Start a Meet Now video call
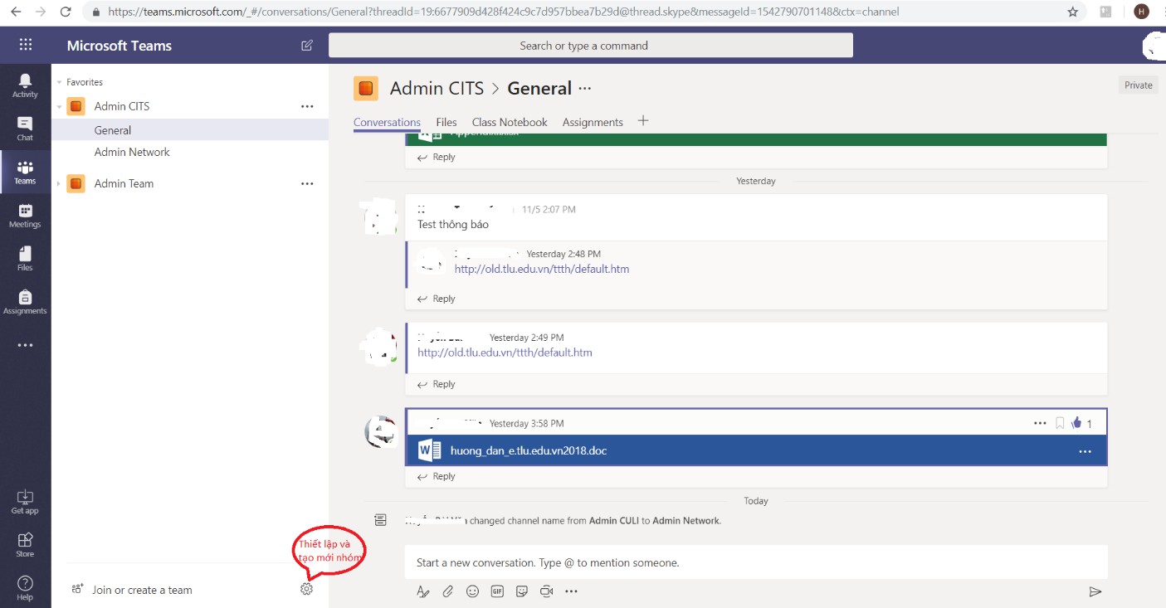Viewport: 1166px width, 608px height. pyautogui.click(x=546, y=591)
